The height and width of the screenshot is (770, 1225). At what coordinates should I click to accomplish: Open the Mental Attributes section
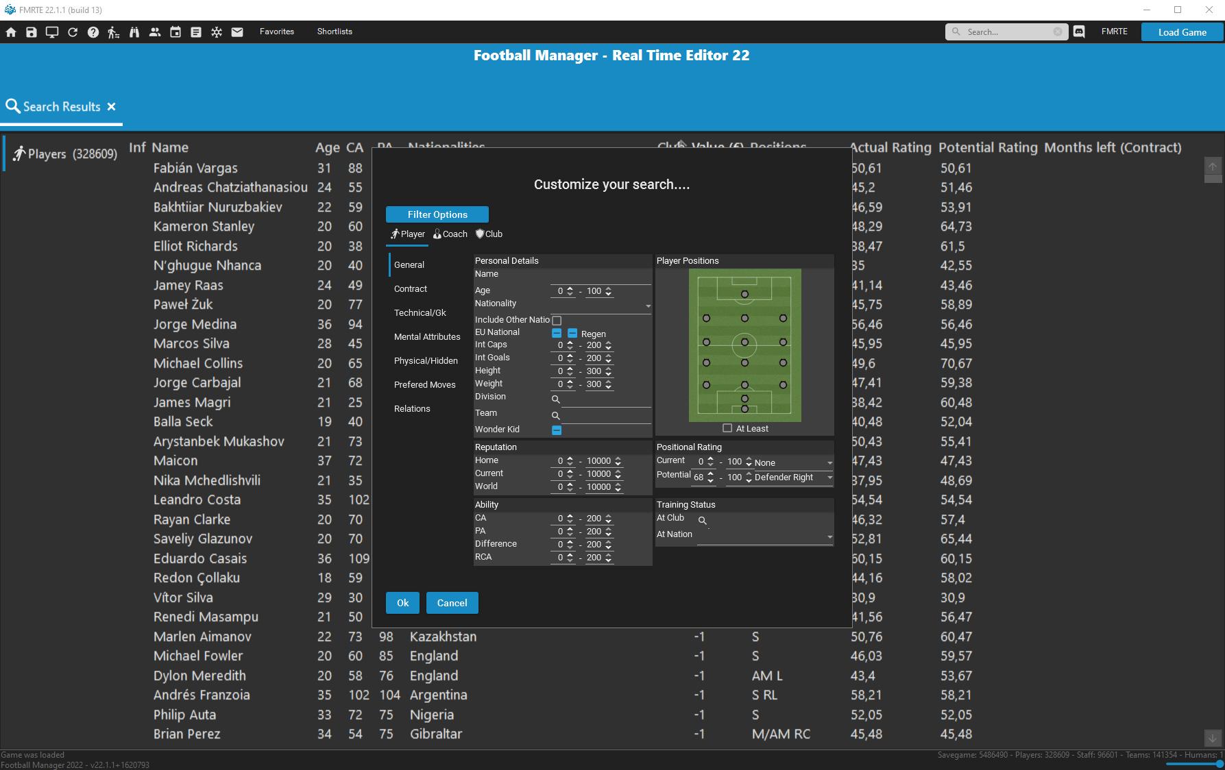(x=427, y=337)
